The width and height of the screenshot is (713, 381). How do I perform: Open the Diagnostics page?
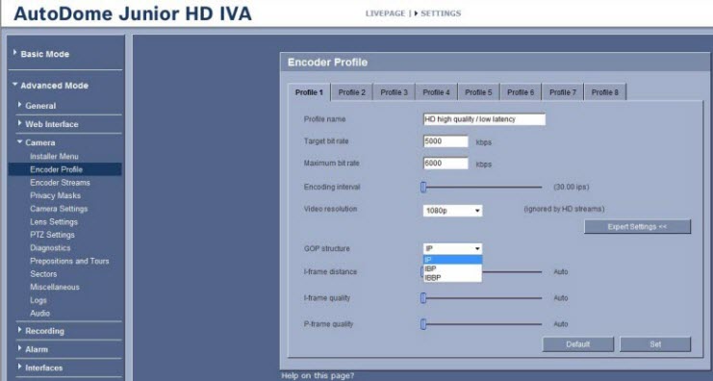click(x=50, y=248)
